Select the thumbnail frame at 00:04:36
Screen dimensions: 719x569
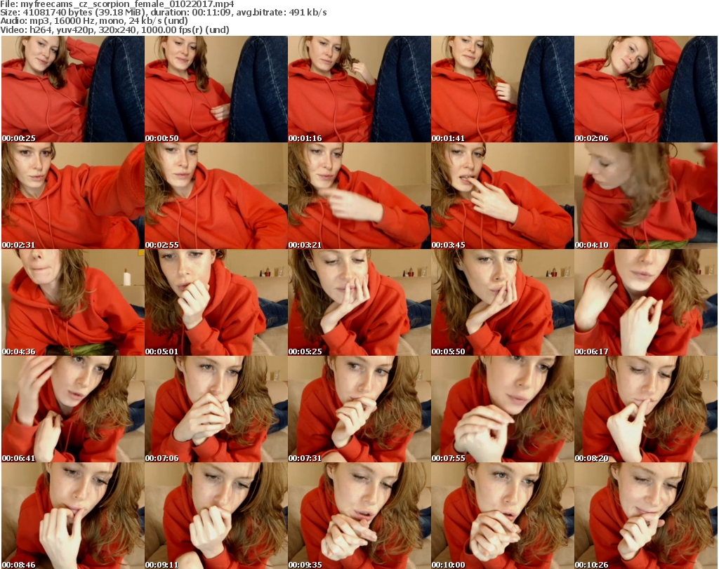tap(73, 302)
